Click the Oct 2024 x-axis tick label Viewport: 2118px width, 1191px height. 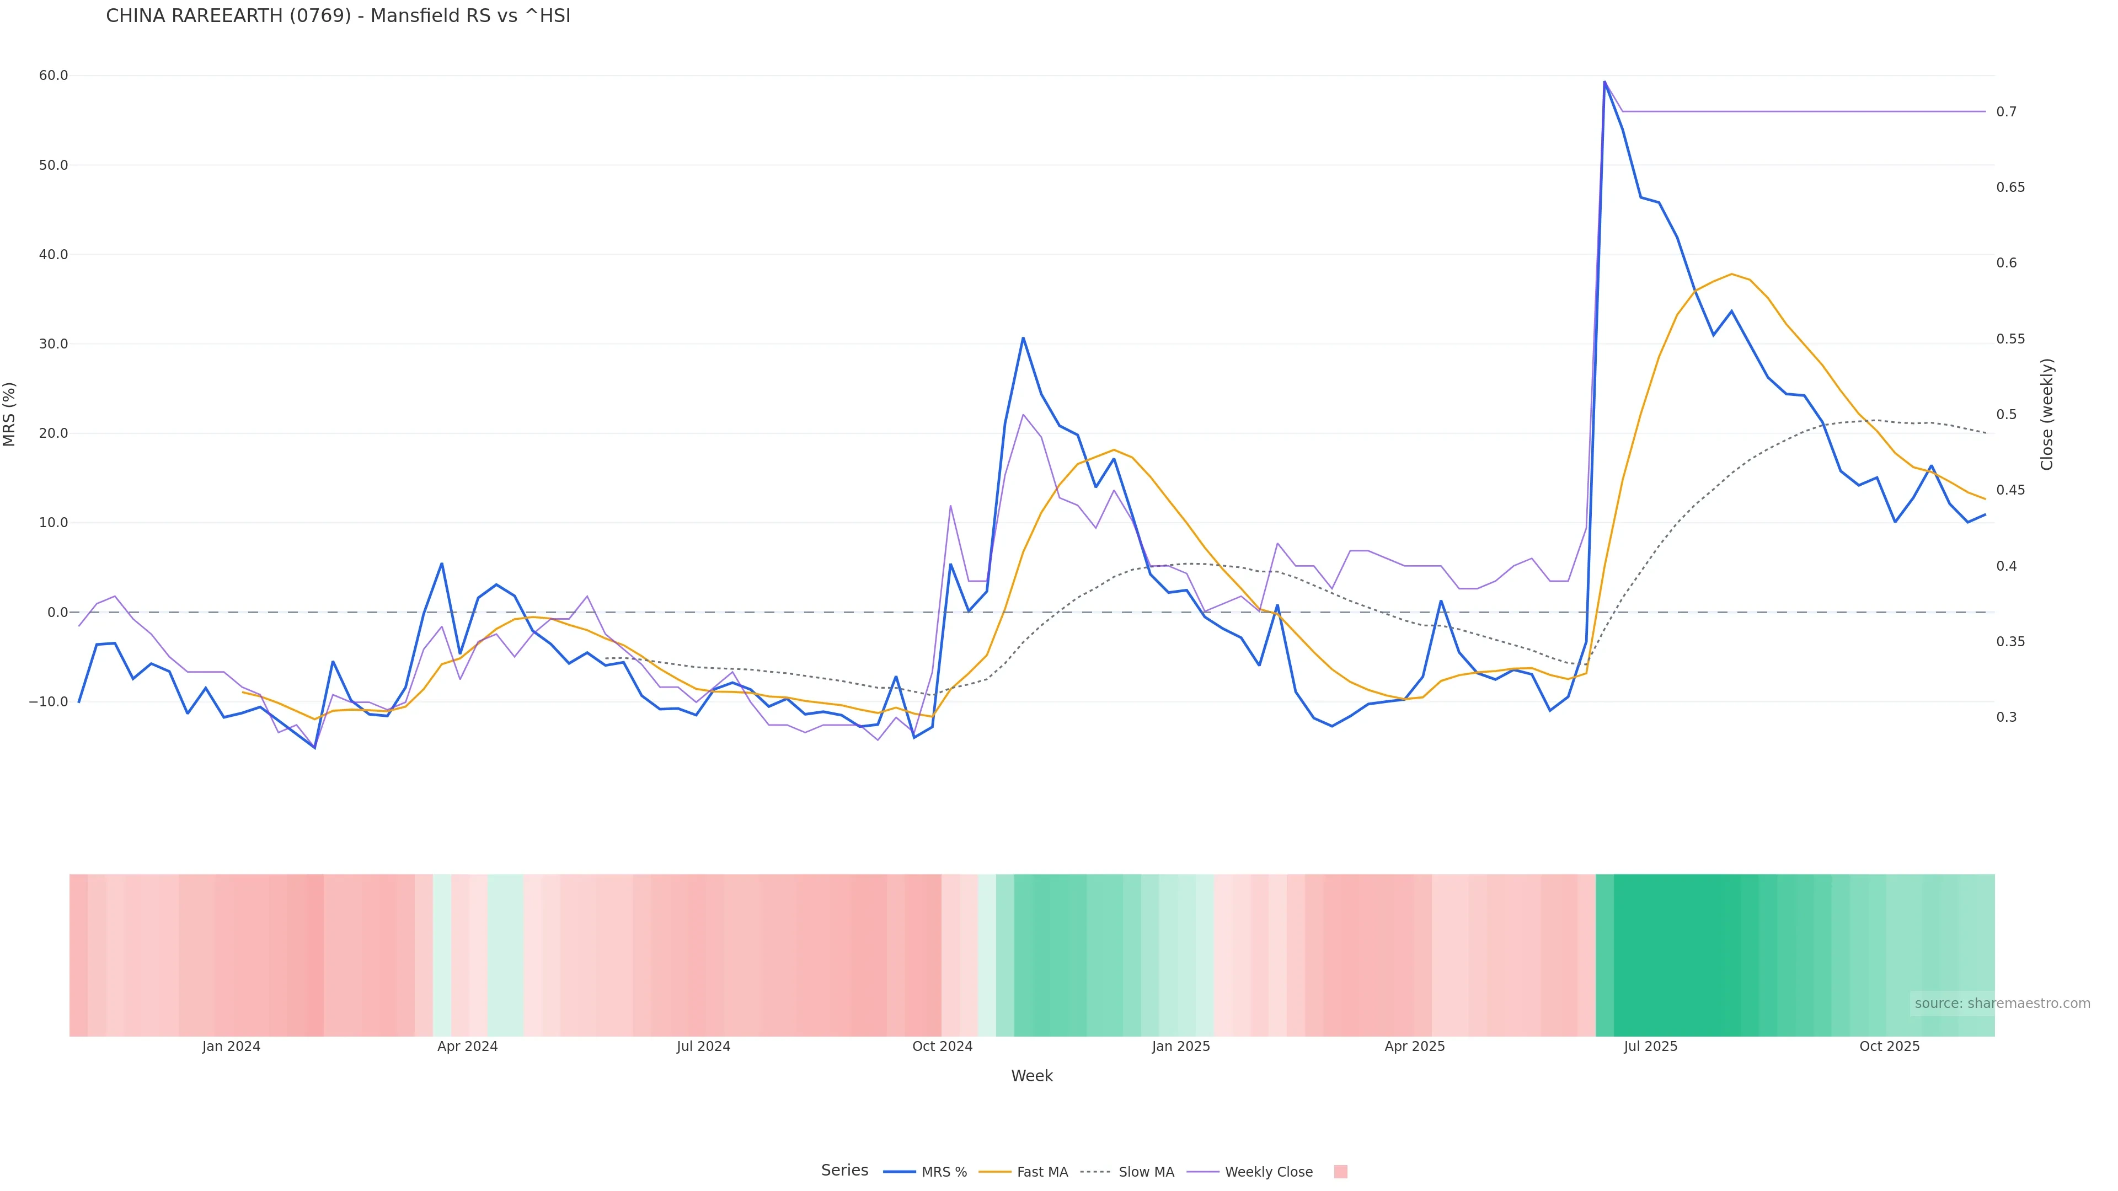pos(942,1047)
